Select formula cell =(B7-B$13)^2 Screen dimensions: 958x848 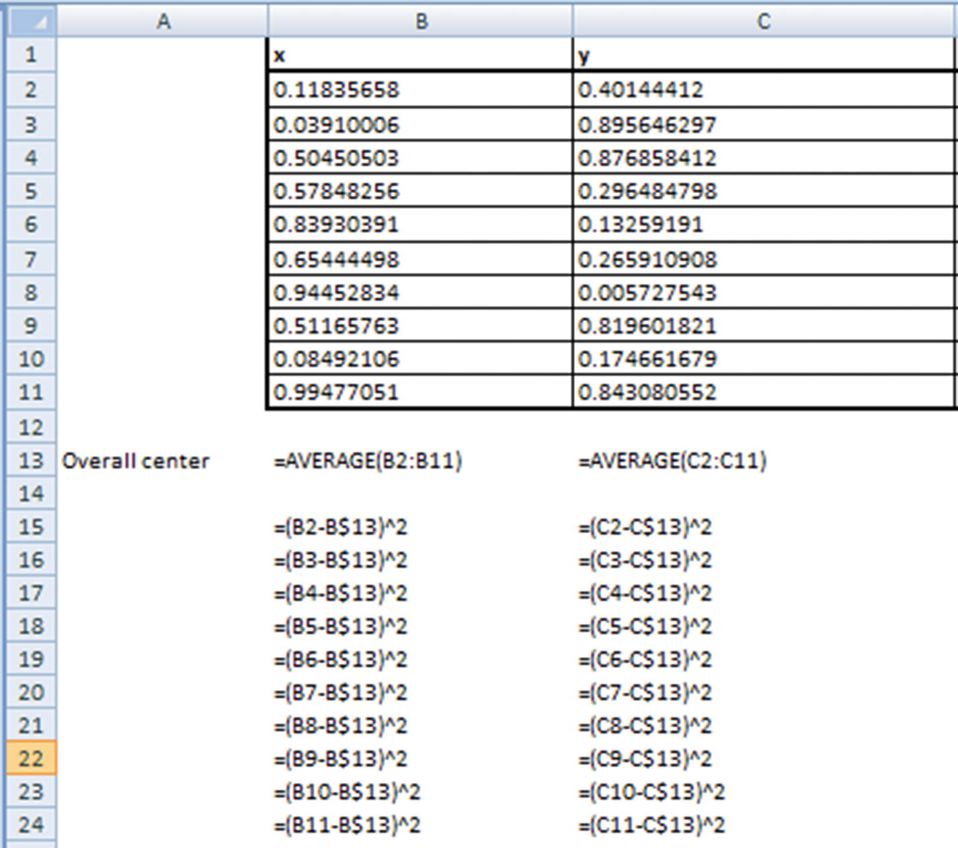coord(420,692)
